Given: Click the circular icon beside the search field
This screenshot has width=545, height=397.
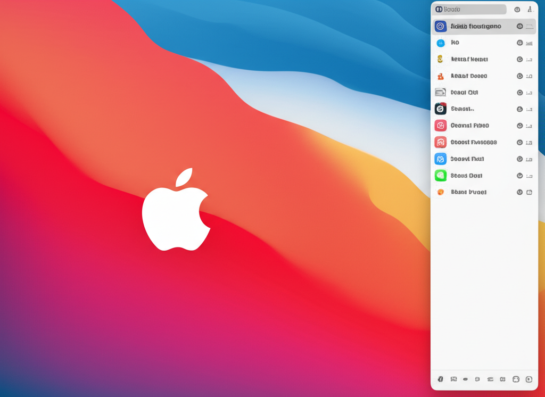Looking at the screenshot, I should pos(517,10).
